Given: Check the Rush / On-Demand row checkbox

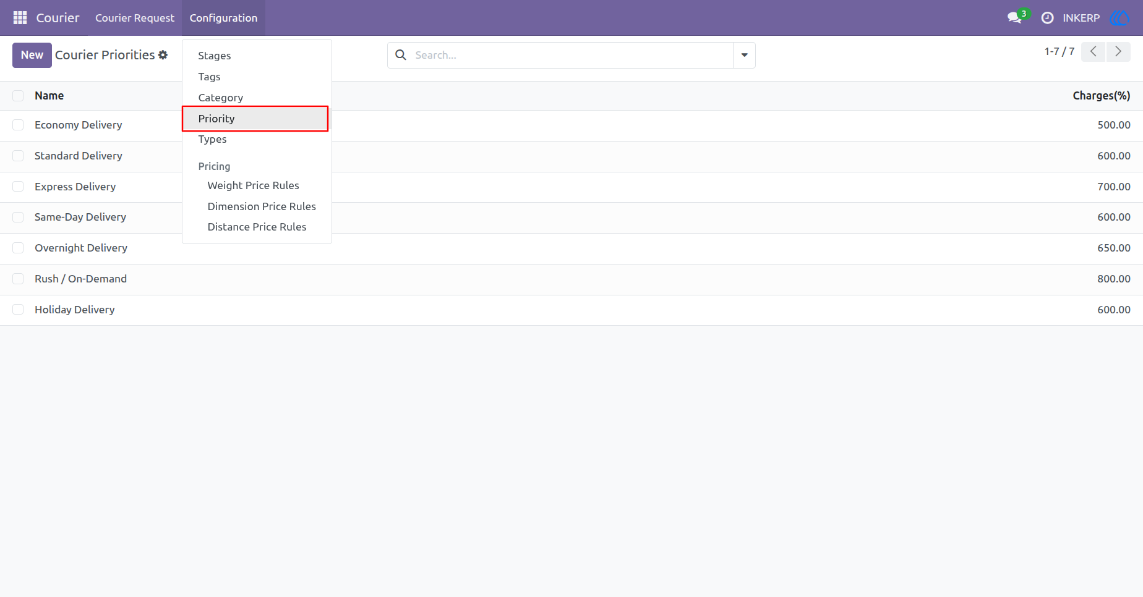Looking at the screenshot, I should (18, 279).
